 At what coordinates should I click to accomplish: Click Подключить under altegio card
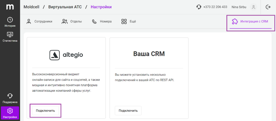click(x=46, y=111)
